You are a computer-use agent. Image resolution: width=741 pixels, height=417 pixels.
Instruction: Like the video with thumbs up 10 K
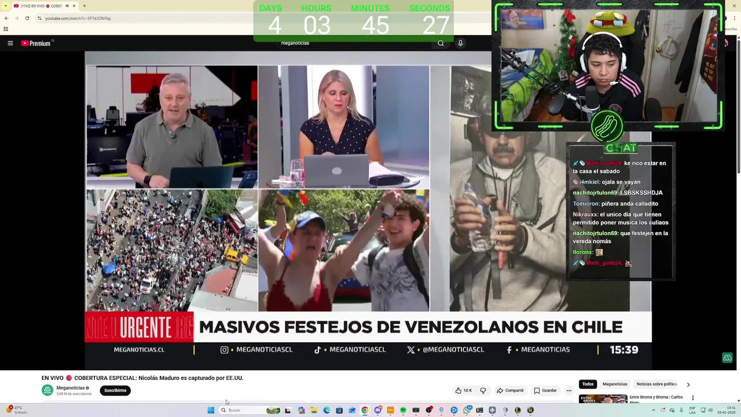click(463, 390)
